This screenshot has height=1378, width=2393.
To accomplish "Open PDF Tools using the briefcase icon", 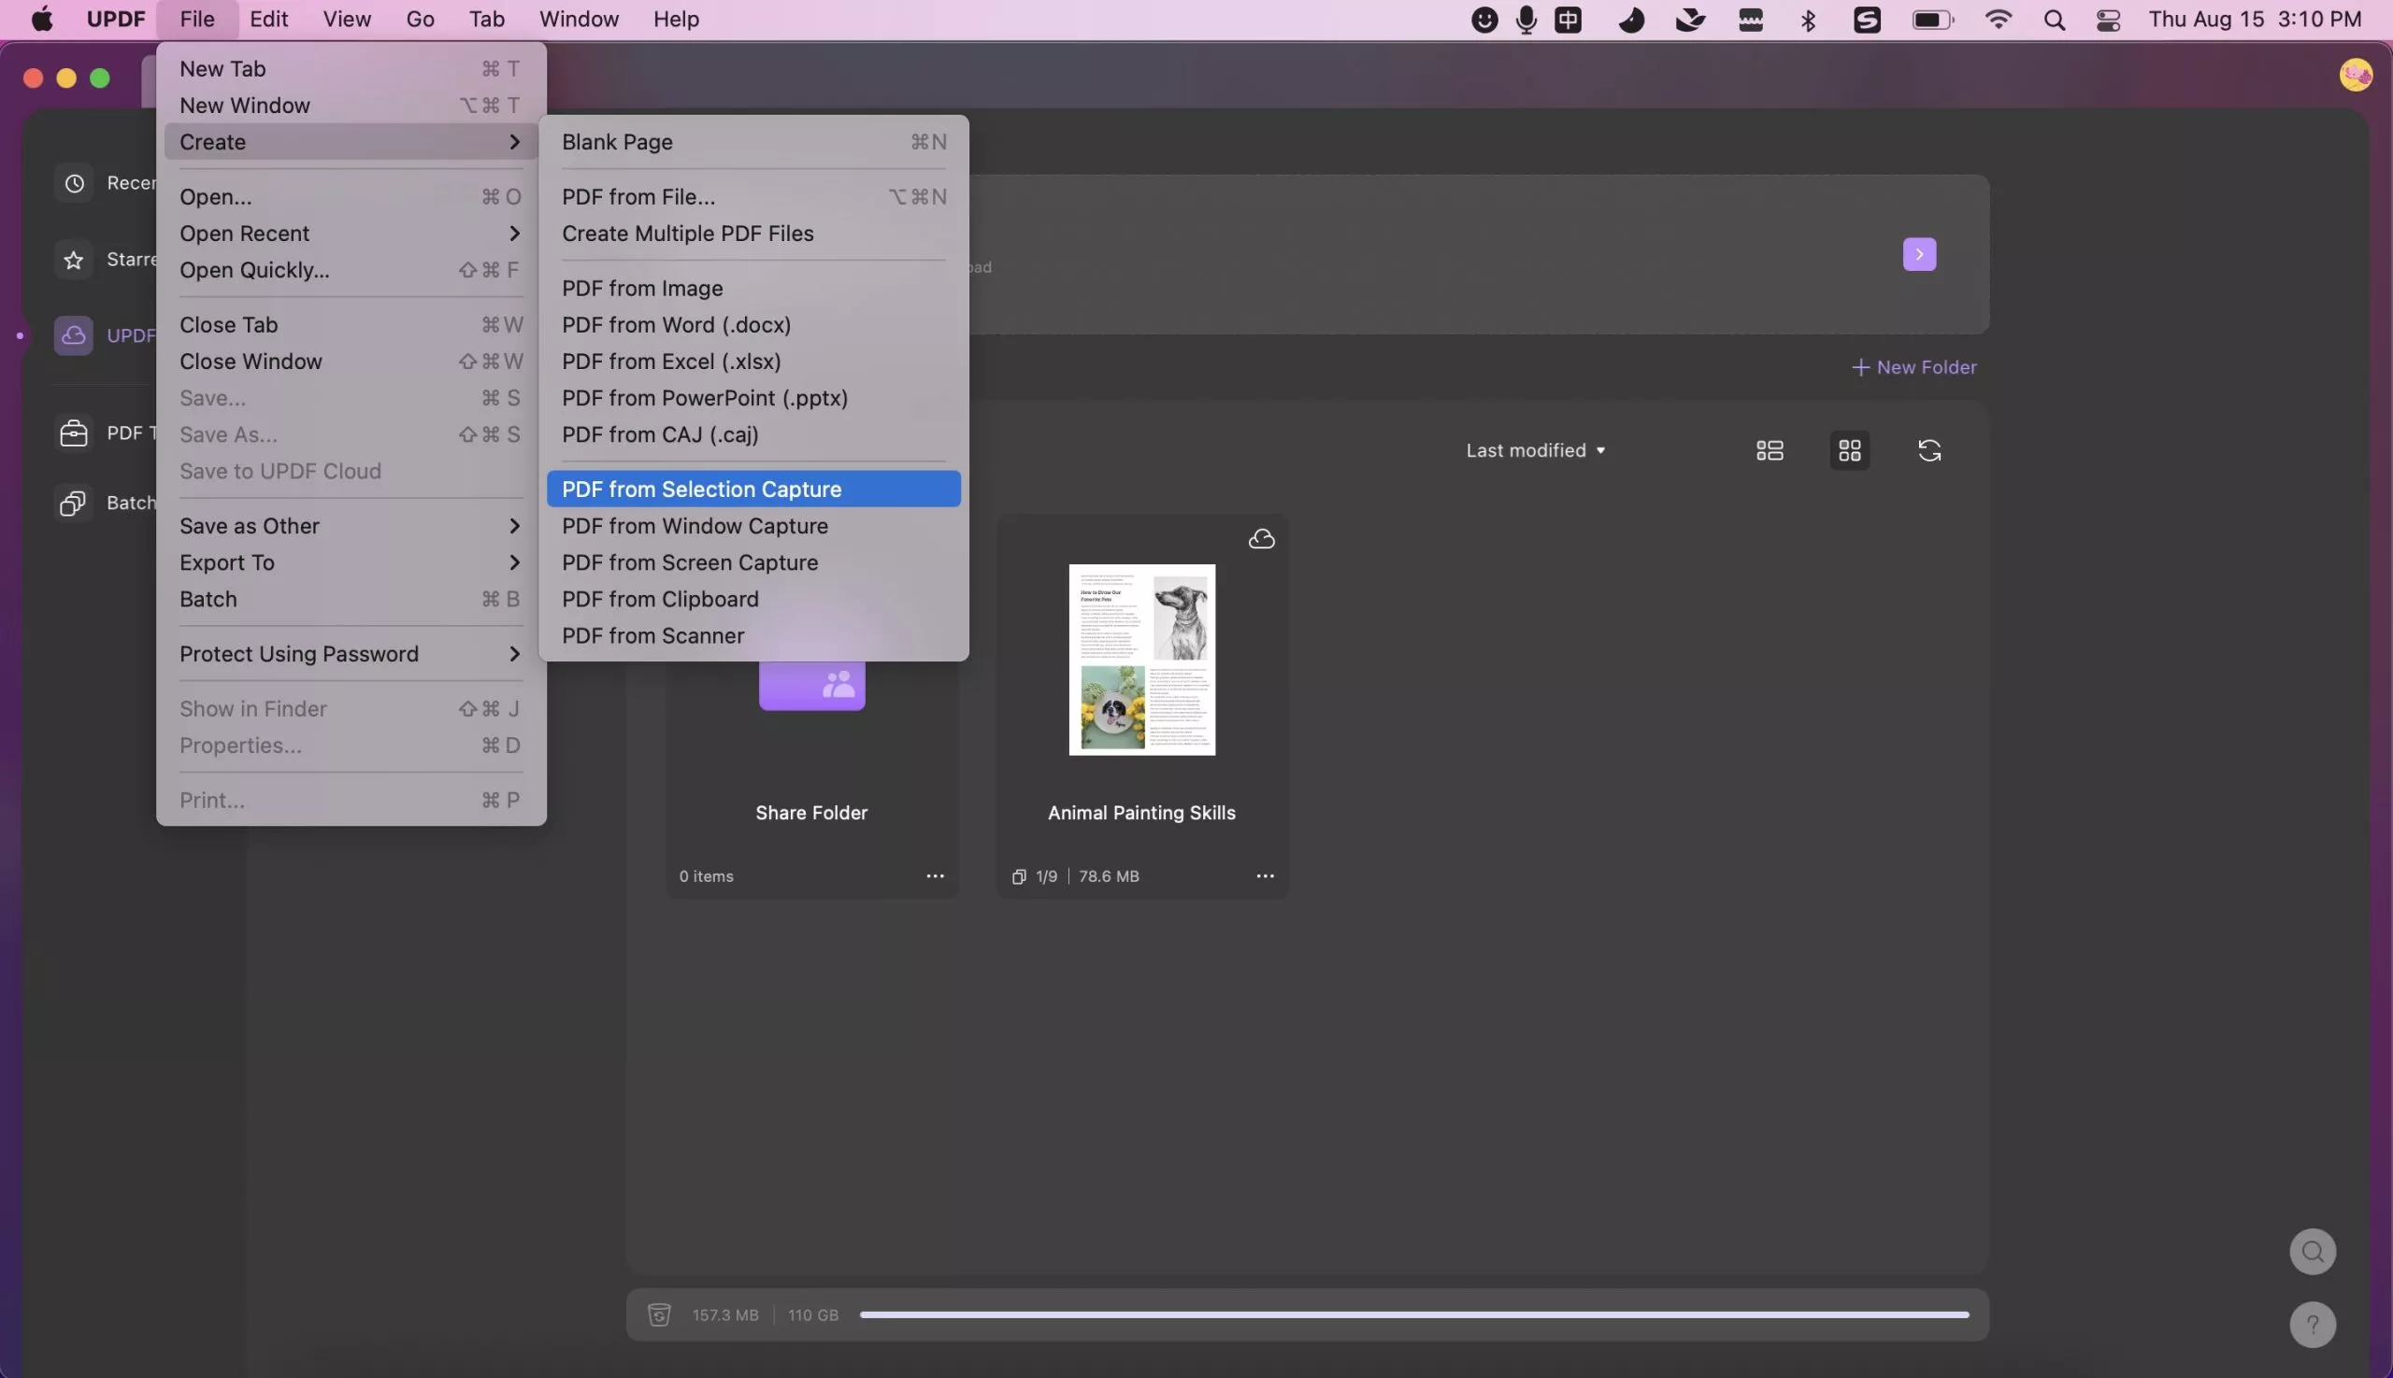I will click(73, 433).
